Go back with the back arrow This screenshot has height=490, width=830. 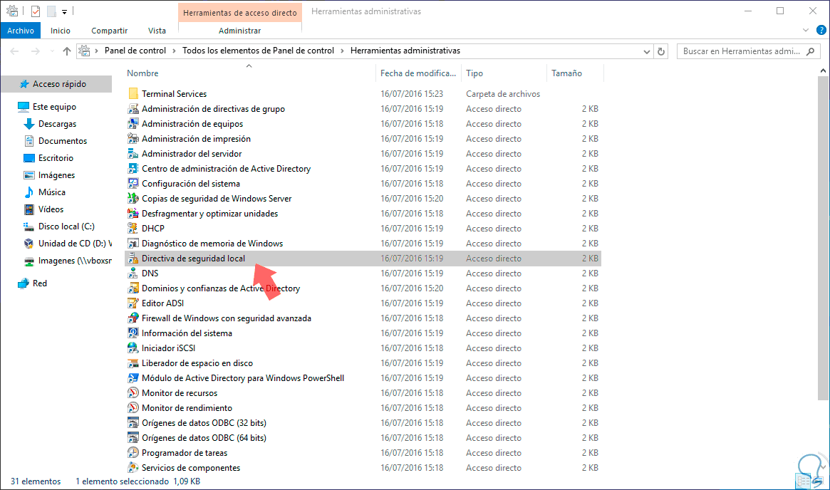click(14, 51)
